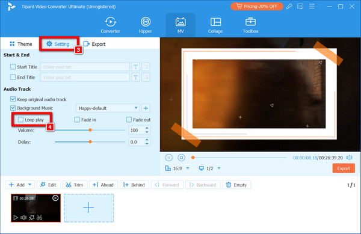Remove the clip with X icon

55,198
